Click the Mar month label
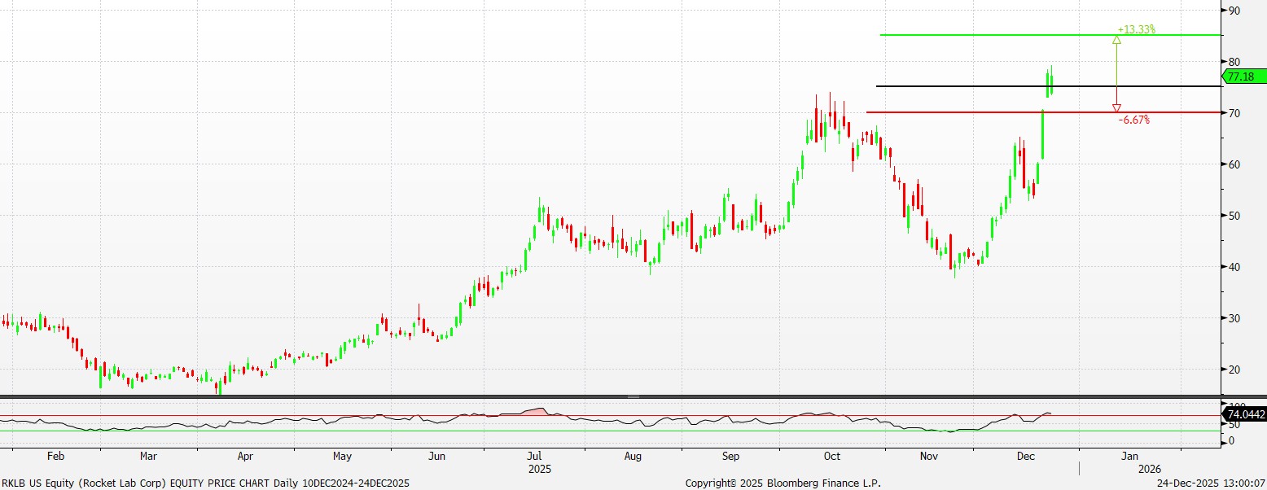This screenshot has width=1267, height=490. (149, 457)
